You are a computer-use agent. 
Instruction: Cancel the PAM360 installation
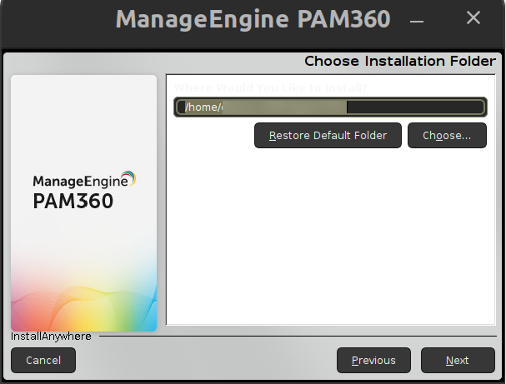(43, 360)
